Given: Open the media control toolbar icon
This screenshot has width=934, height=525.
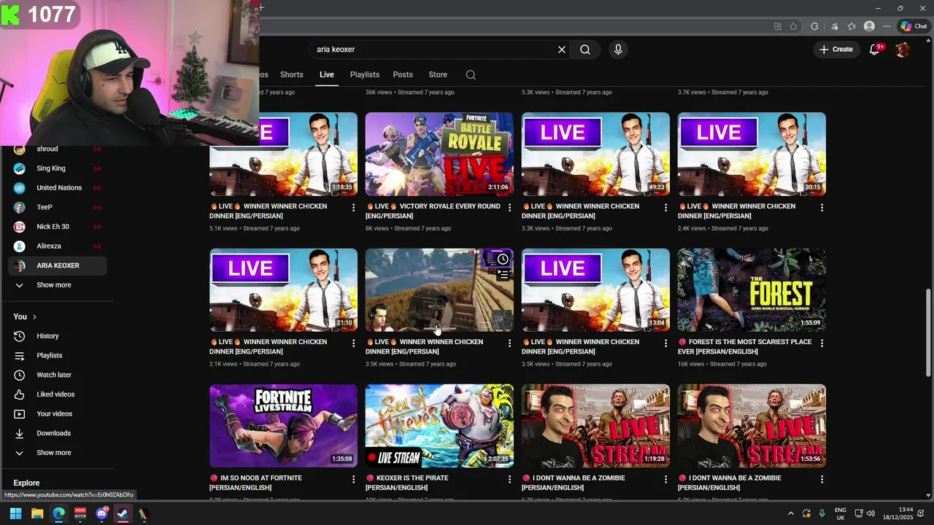Looking at the screenshot, I should coord(834,26).
